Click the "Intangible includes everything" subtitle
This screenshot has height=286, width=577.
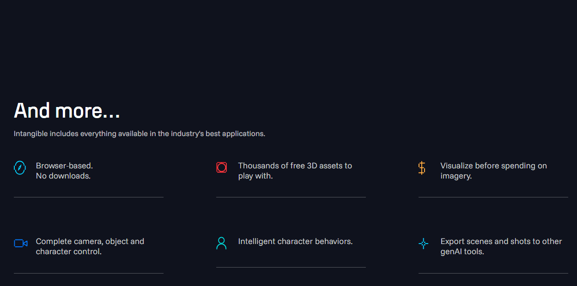click(x=139, y=134)
